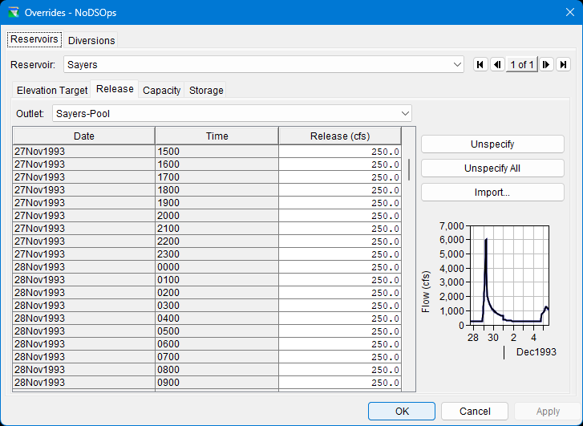Click the 1 of 1 record selector
The image size is (583, 426).
tap(522, 64)
